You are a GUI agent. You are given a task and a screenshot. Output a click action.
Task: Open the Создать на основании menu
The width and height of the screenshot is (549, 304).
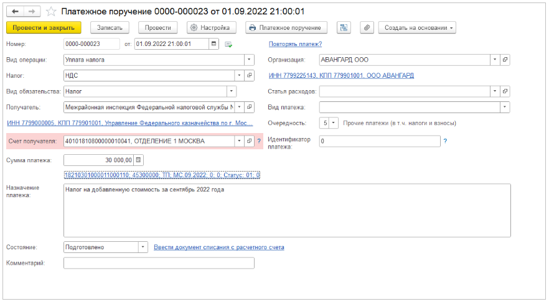click(417, 27)
